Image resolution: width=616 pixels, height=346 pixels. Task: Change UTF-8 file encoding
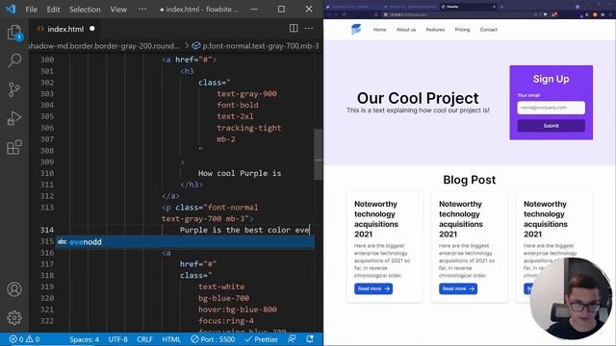coord(117,339)
